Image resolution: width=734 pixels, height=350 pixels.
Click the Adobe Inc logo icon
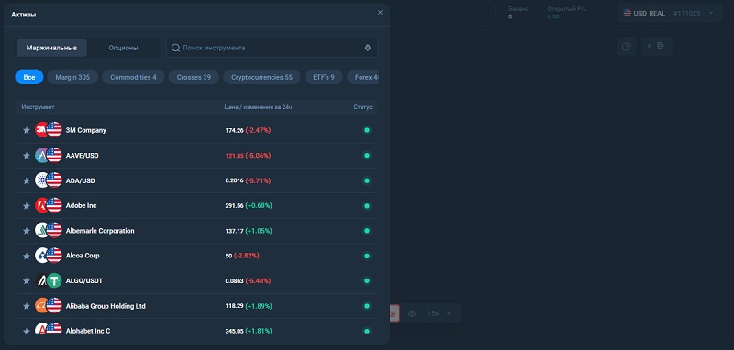(x=41, y=205)
